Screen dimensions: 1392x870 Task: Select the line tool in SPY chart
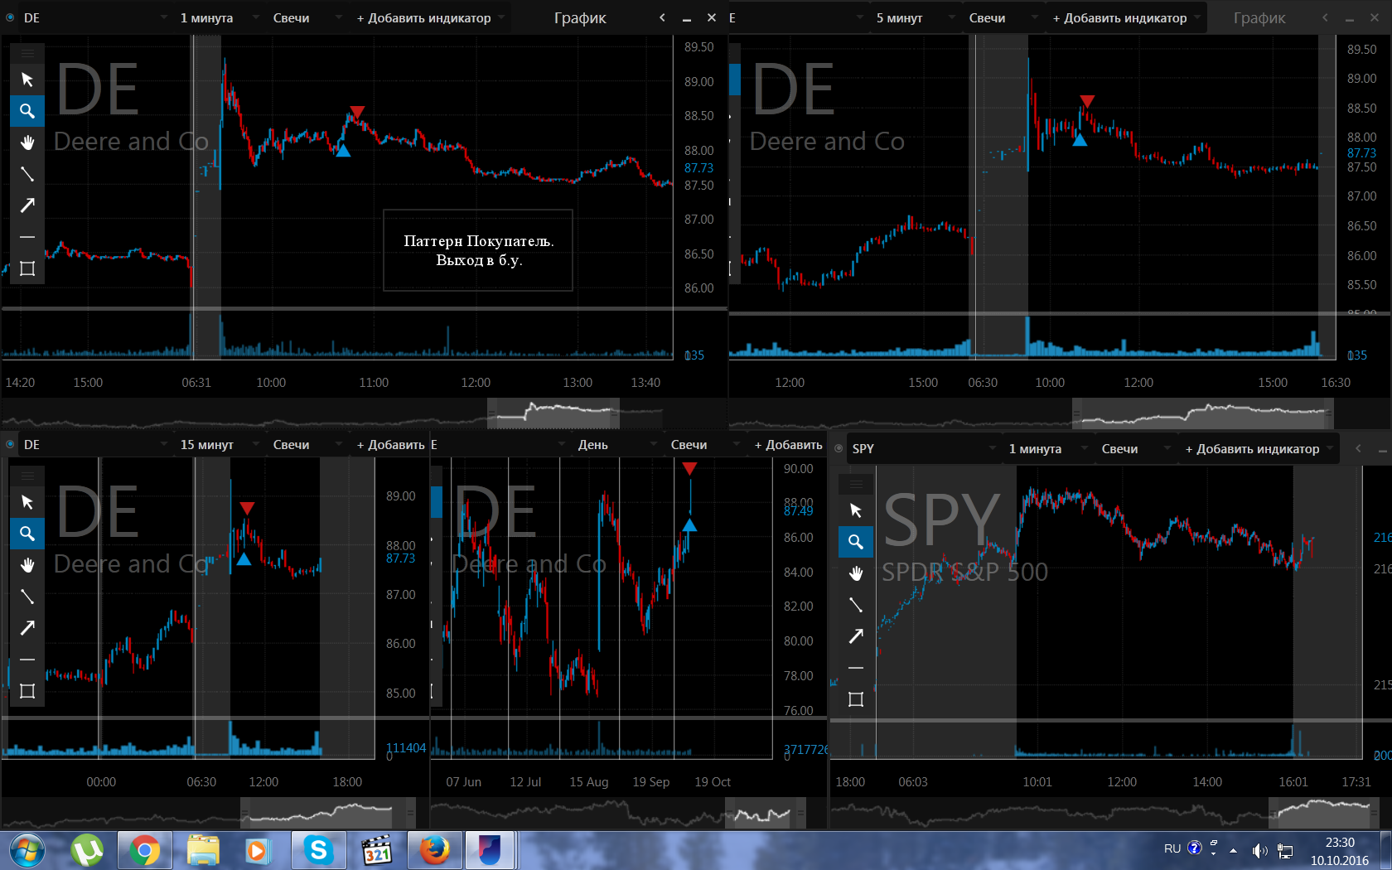[x=856, y=605]
